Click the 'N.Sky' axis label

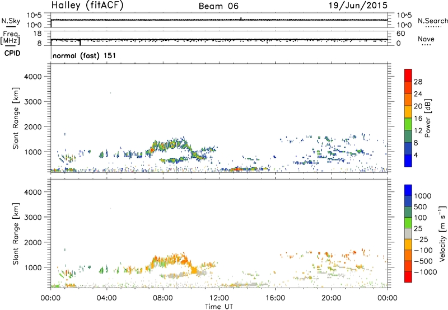pyautogui.click(x=11, y=21)
